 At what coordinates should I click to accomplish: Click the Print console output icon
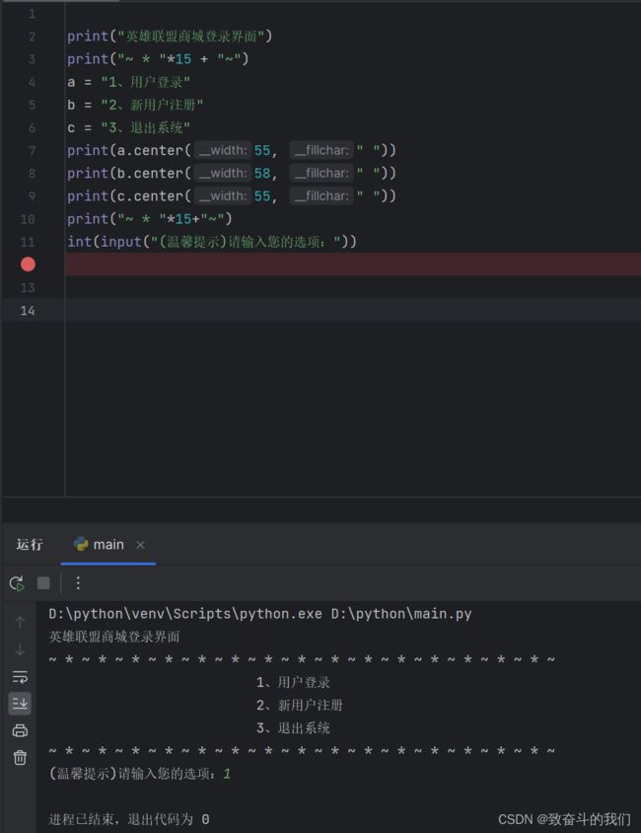(x=20, y=730)
